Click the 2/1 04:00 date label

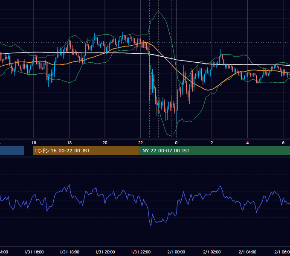[x=247, y=252]
